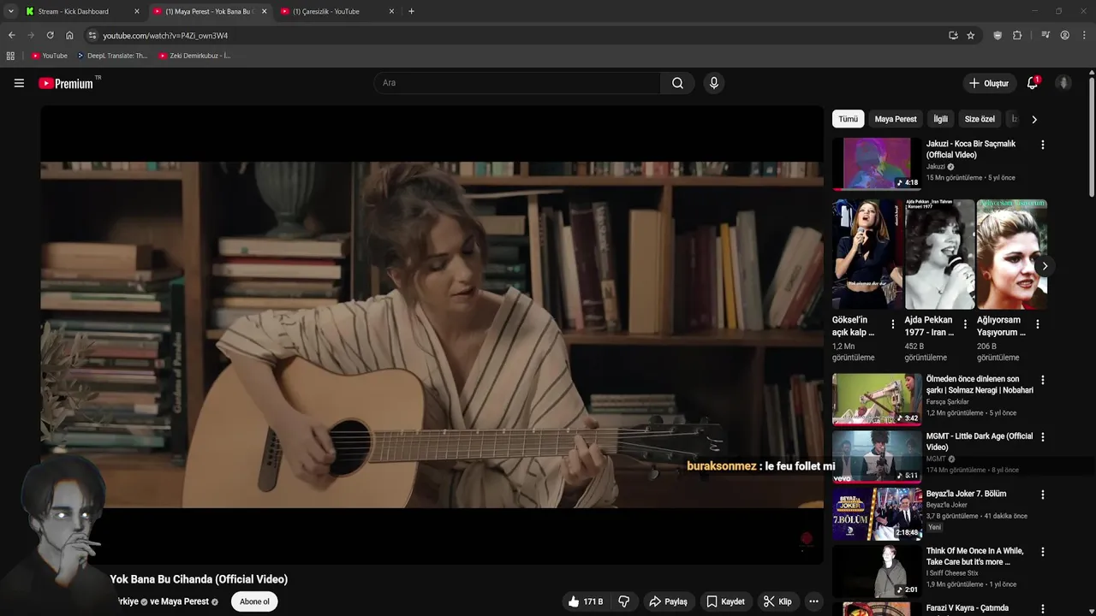Open the DeepL Translate bookmark

(112, 56)
